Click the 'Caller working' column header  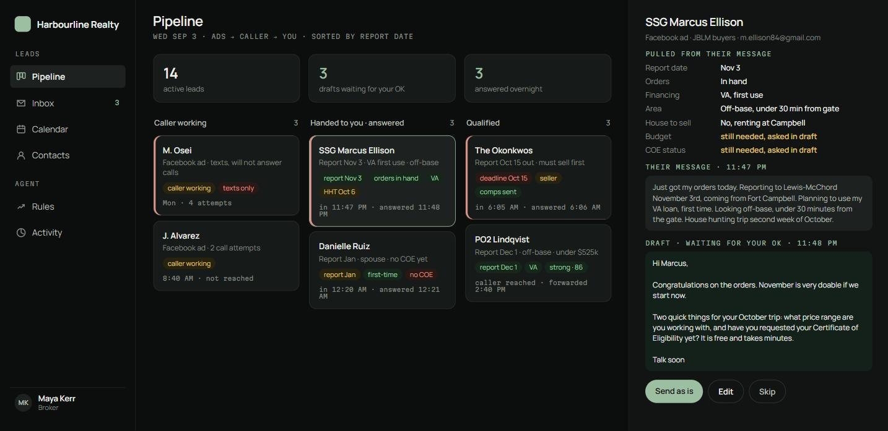click(180, 122)
